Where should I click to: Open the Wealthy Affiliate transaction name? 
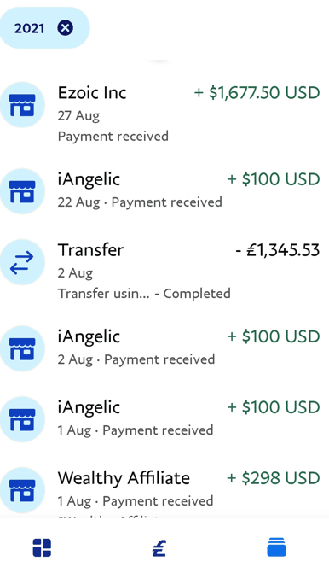124,478
